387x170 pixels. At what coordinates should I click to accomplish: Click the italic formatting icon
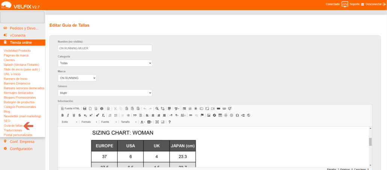click(68, 115)
